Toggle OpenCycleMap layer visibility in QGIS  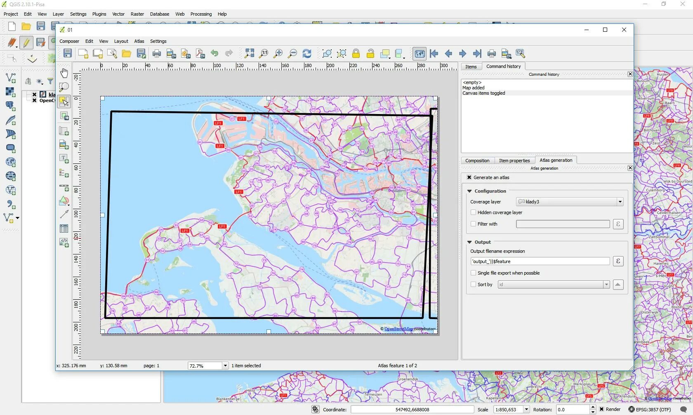tap(35, 100)
